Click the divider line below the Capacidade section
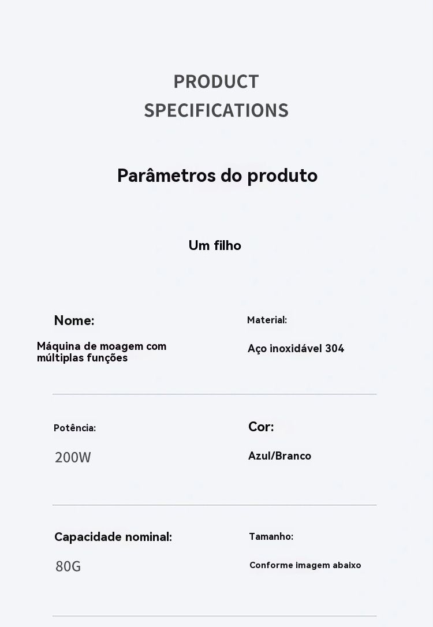433x627 pixels. (x=214, y=616)
